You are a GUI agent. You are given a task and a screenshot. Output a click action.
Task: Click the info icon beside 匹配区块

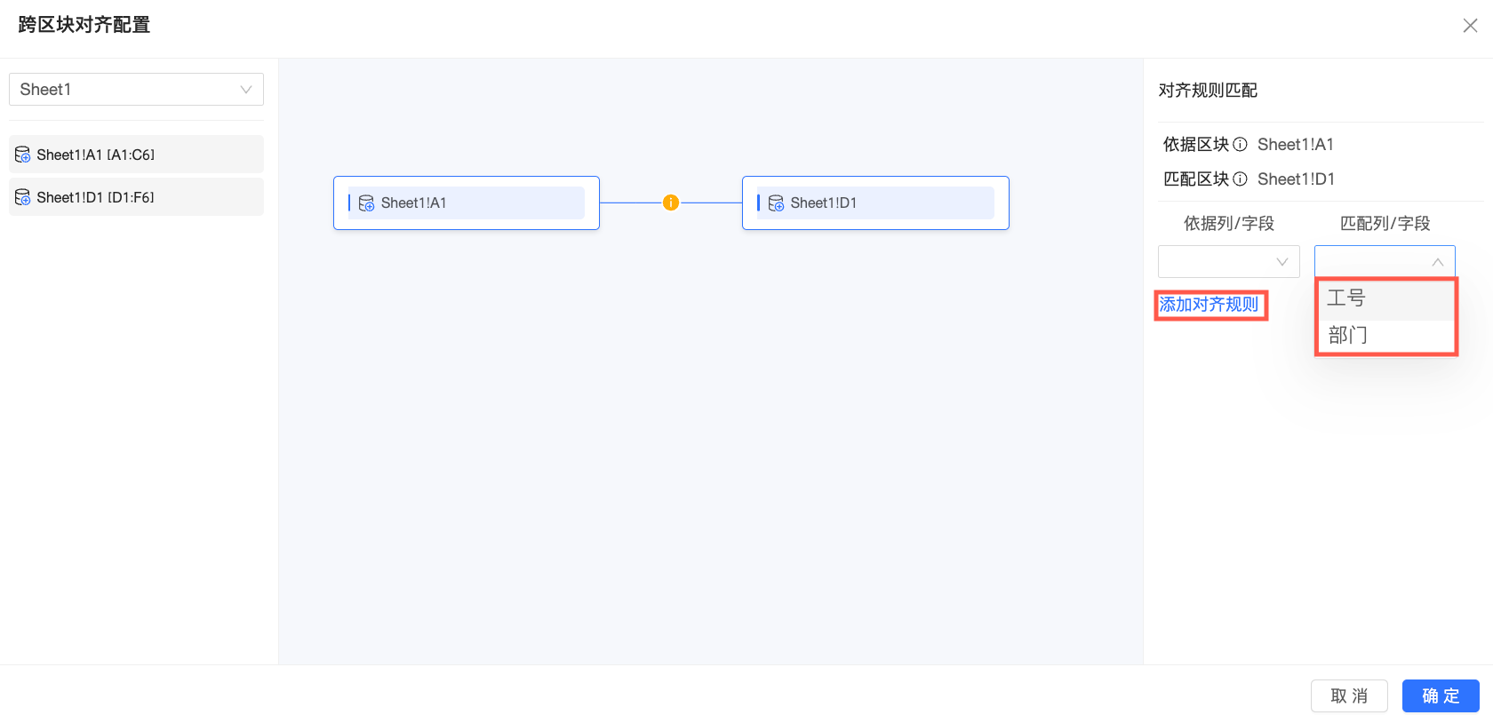(x=1240, y=179)
